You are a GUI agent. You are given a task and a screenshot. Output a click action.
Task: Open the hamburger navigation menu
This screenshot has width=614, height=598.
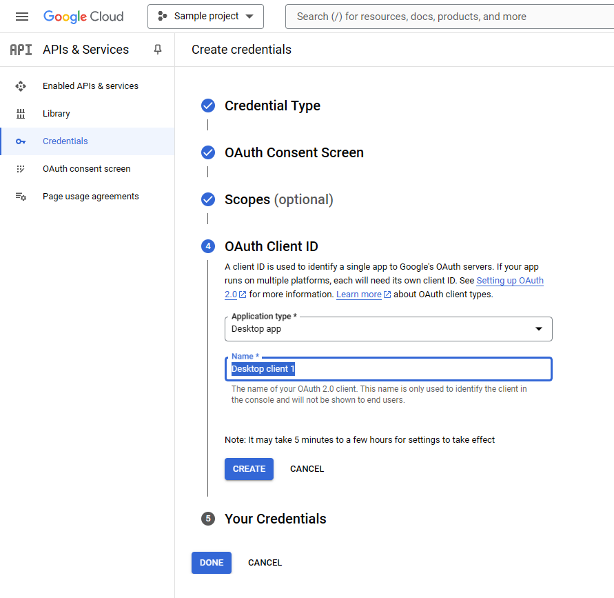pyautogui.click(x=22, y=17)
